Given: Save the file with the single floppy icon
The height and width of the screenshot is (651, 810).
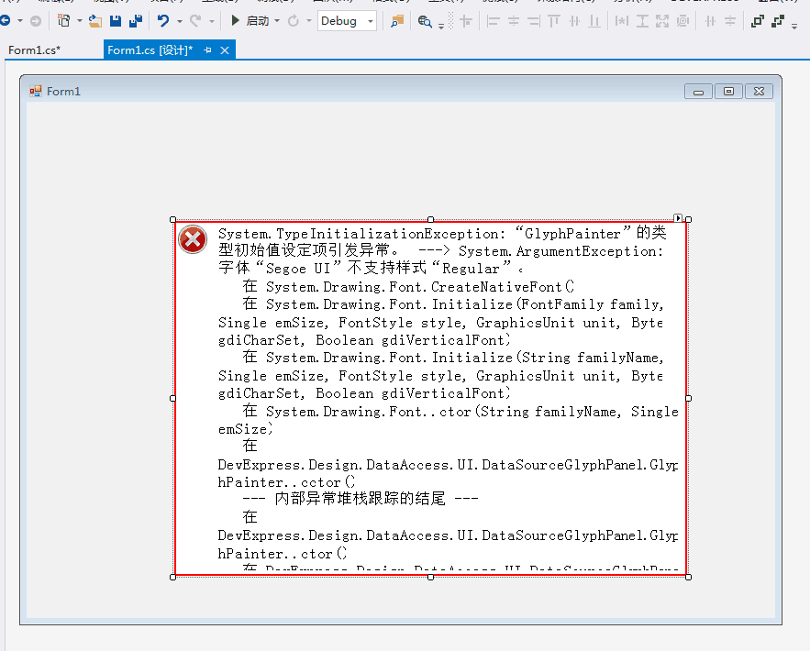Looking at the screenshot, I should (x=116, y=21).
